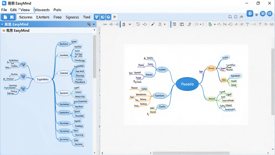Open the File menu
275x155 pixels.
(x=4, y=10)
